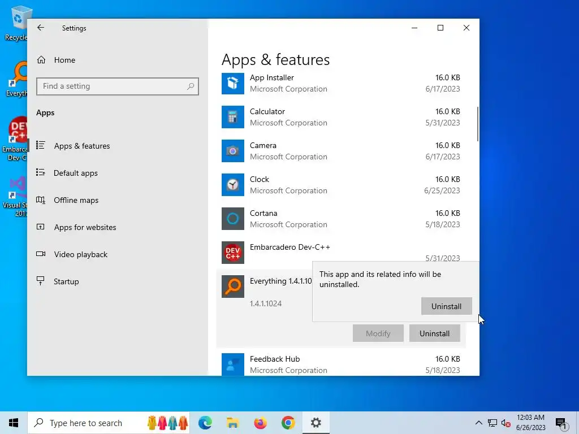579x434 pixels.
Task: Open Offline maps section
Action: tap(68, 200)
